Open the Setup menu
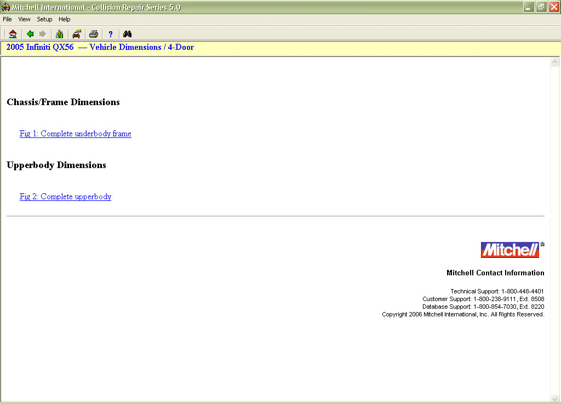 44,19
